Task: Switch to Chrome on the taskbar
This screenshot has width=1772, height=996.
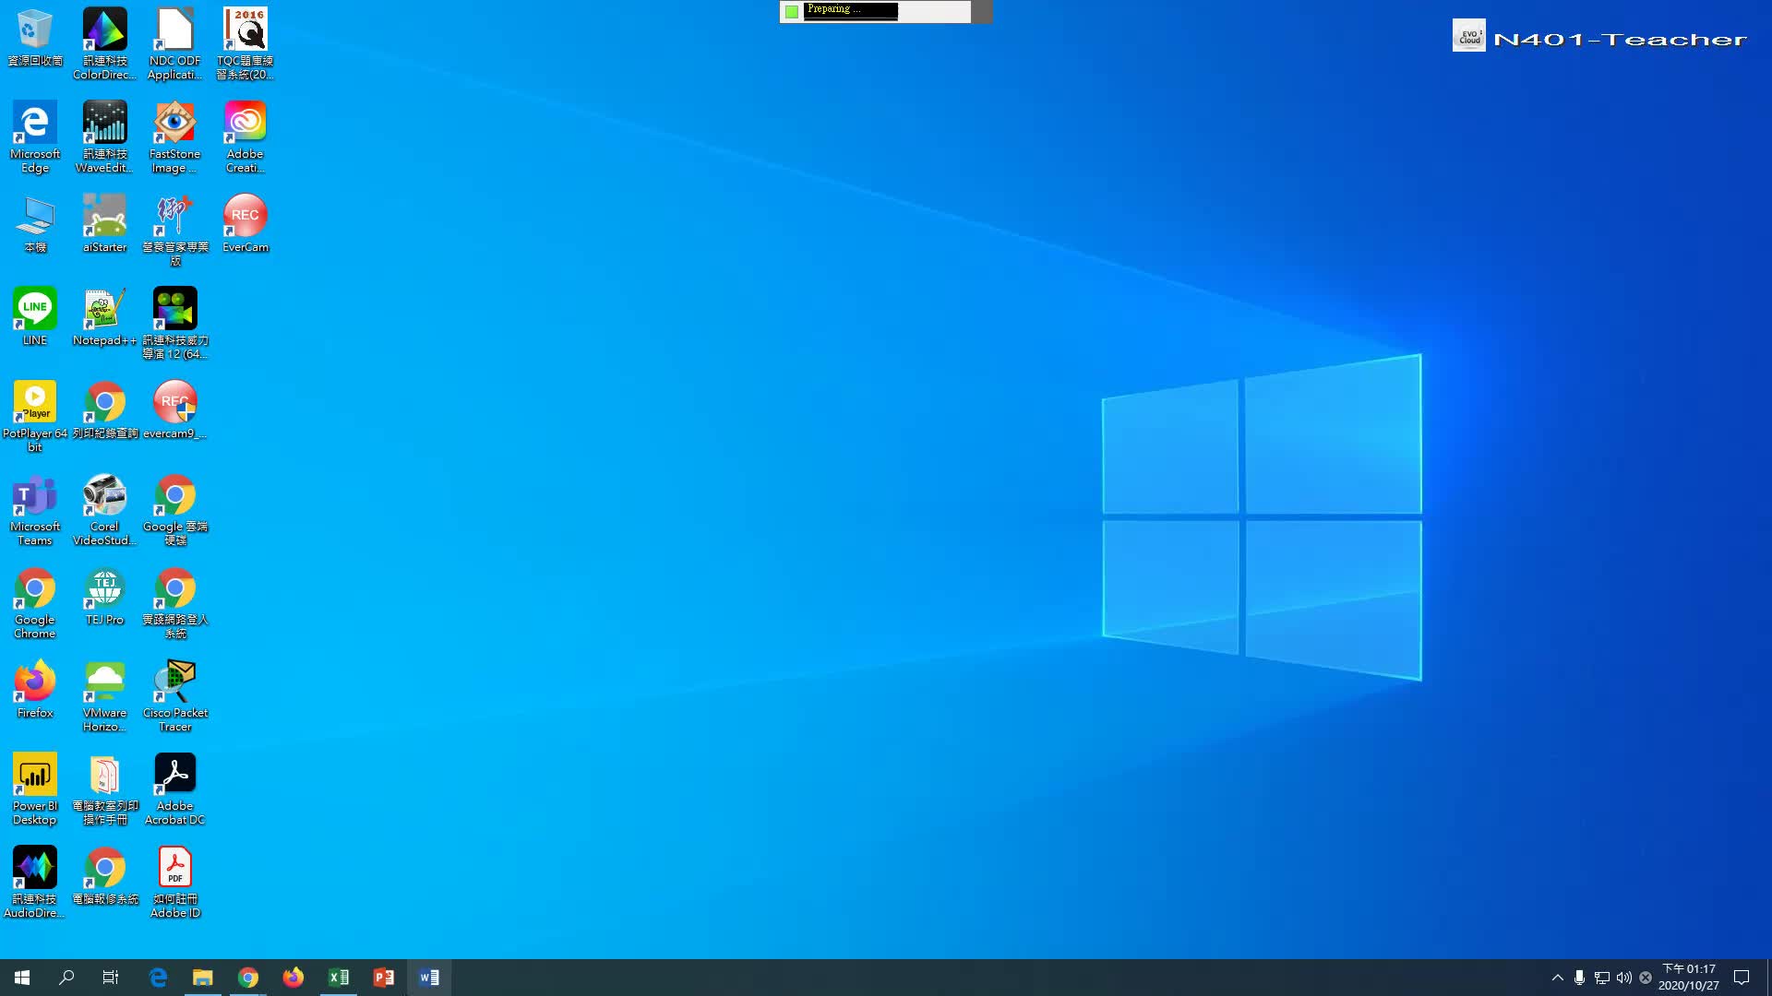Action: click(248, 978)
